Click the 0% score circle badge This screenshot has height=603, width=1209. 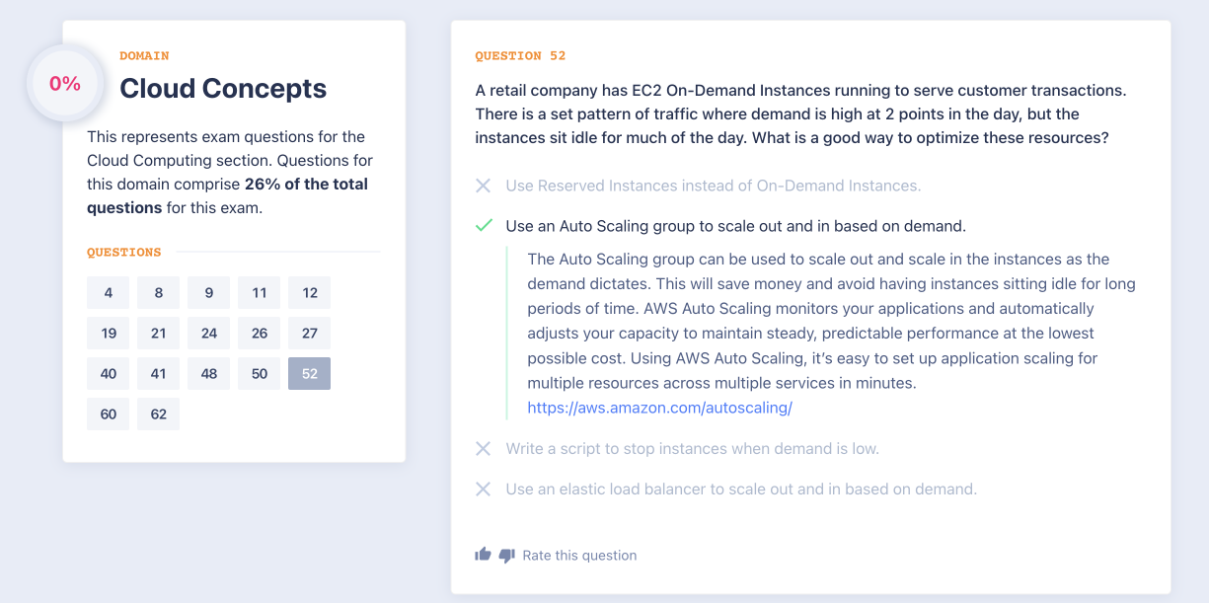click(x=65, y=84)
